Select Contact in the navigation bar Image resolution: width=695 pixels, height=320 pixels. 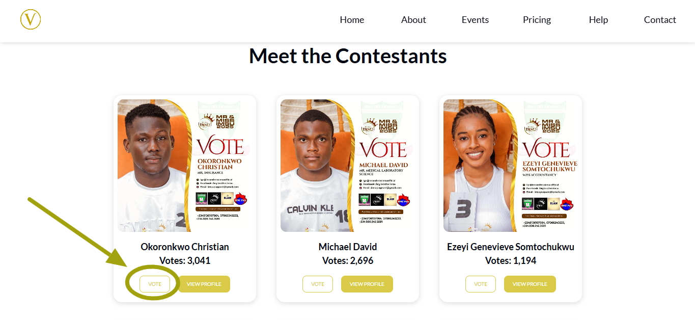(660, 20)
